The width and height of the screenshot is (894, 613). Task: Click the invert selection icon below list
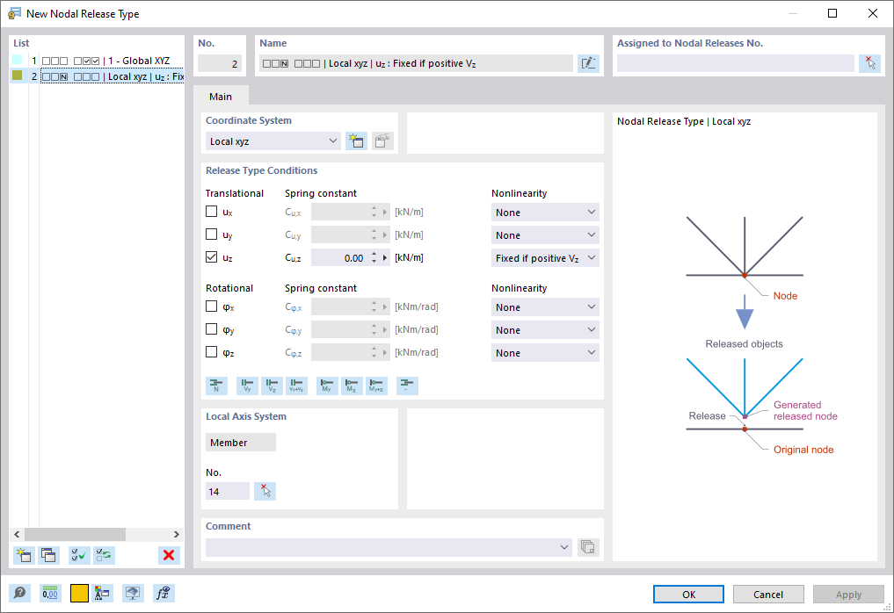tap(105, 555)
